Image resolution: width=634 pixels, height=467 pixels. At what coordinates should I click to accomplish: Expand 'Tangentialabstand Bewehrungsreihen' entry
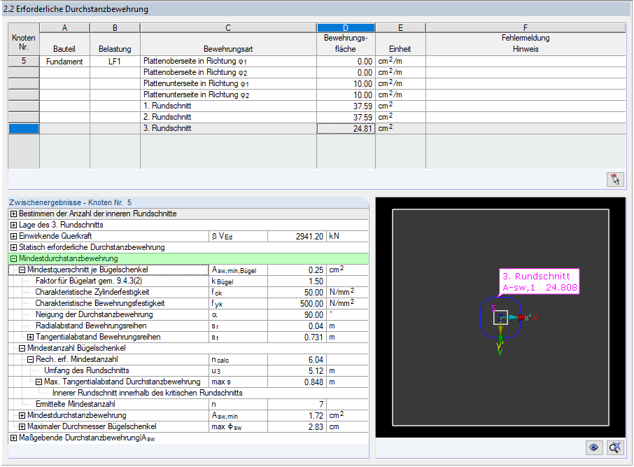tap(30, 337)
